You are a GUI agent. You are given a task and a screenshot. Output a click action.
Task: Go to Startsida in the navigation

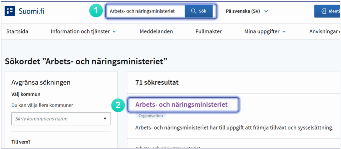click(17, 32)
